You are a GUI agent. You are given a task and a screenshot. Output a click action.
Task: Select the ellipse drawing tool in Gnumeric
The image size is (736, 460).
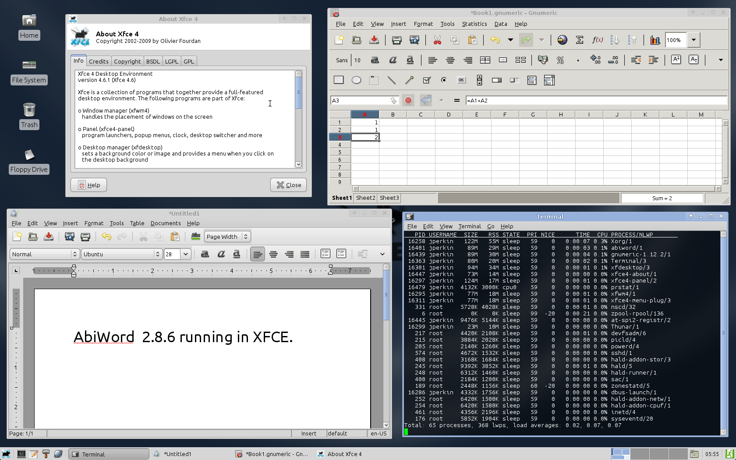pyautogui.click(x=356, y=80)
